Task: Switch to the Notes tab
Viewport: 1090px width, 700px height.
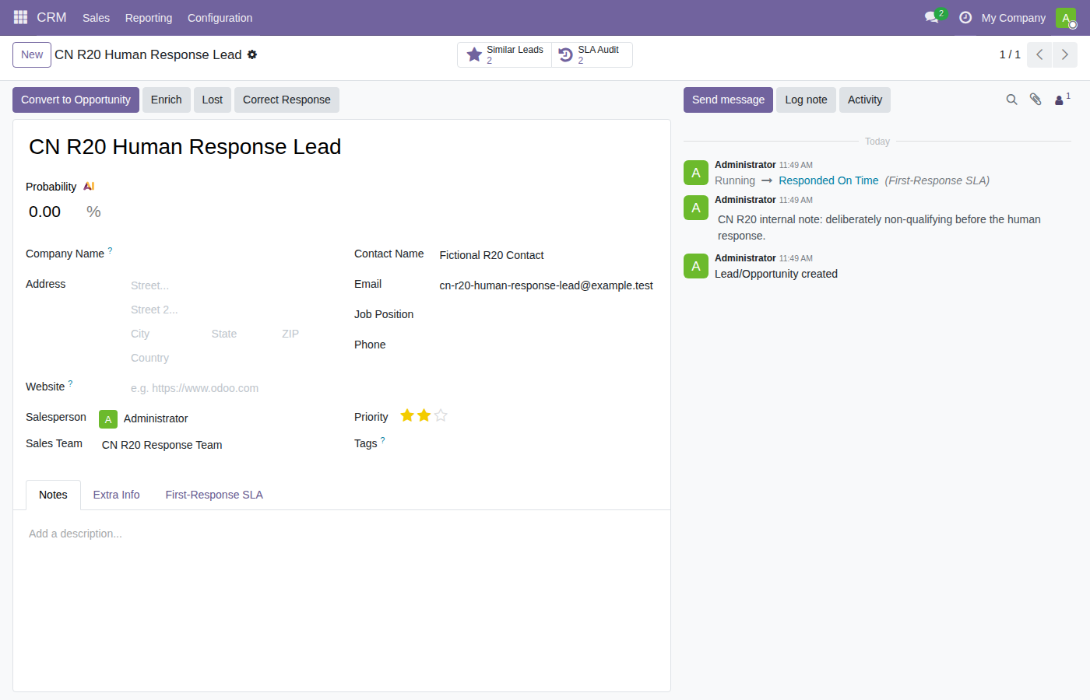Action: click(x=53, y=495)
